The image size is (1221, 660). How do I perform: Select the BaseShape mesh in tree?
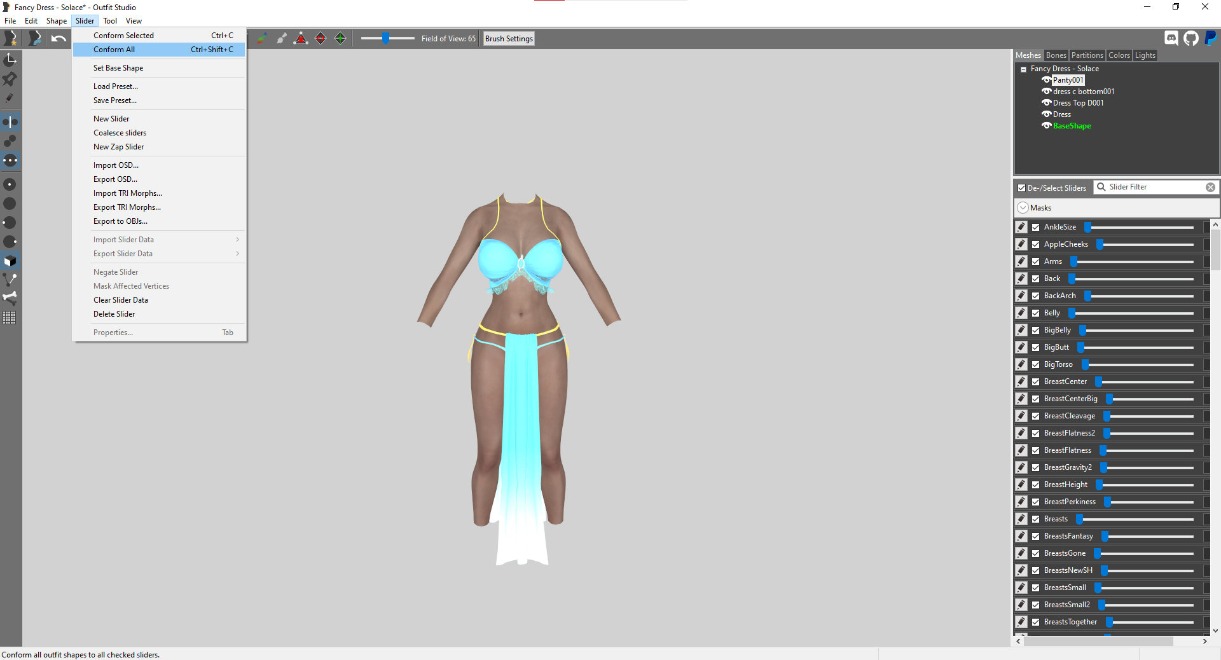(x=1072, y=126)
